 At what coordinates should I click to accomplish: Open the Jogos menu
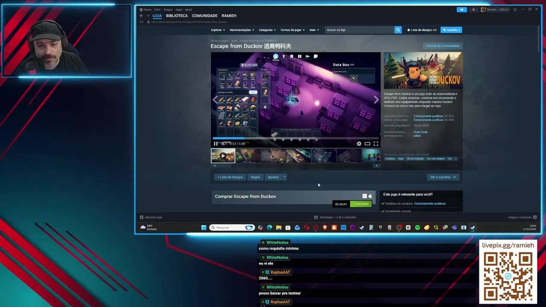point(179,9)
